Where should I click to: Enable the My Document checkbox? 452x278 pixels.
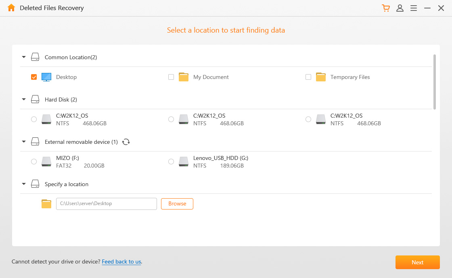coord(171,77)
